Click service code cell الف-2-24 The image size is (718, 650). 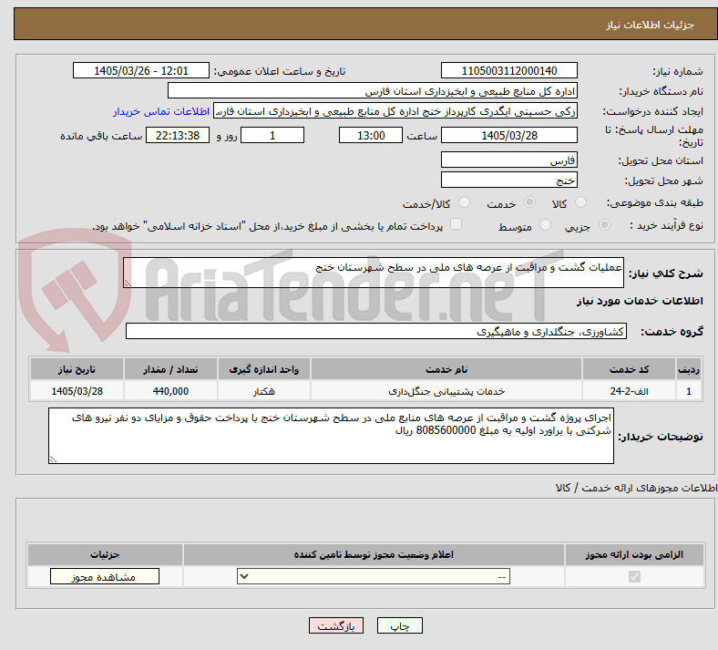click(630, 391)
